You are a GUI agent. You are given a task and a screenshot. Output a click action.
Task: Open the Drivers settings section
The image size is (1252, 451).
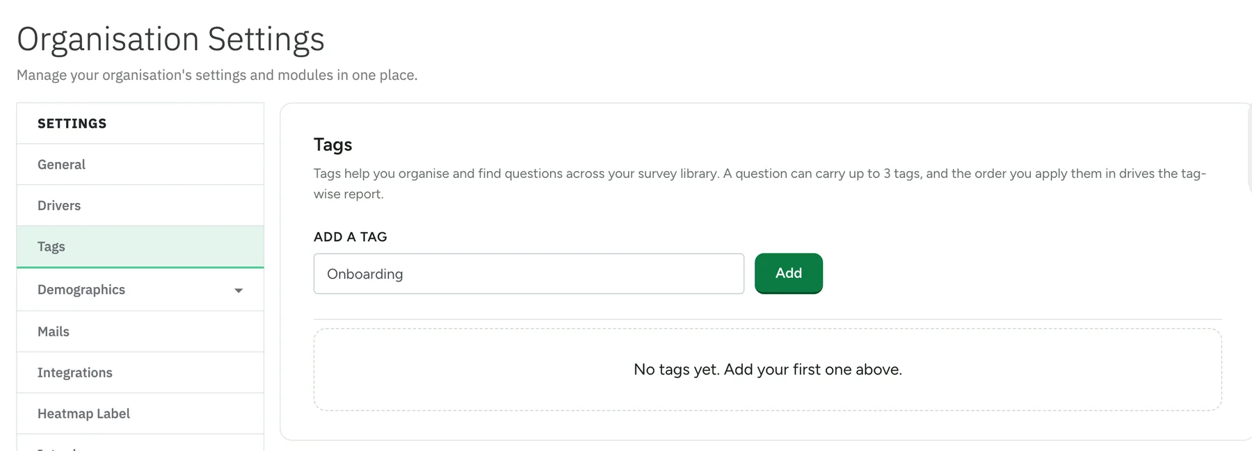[x=140, y=205]
